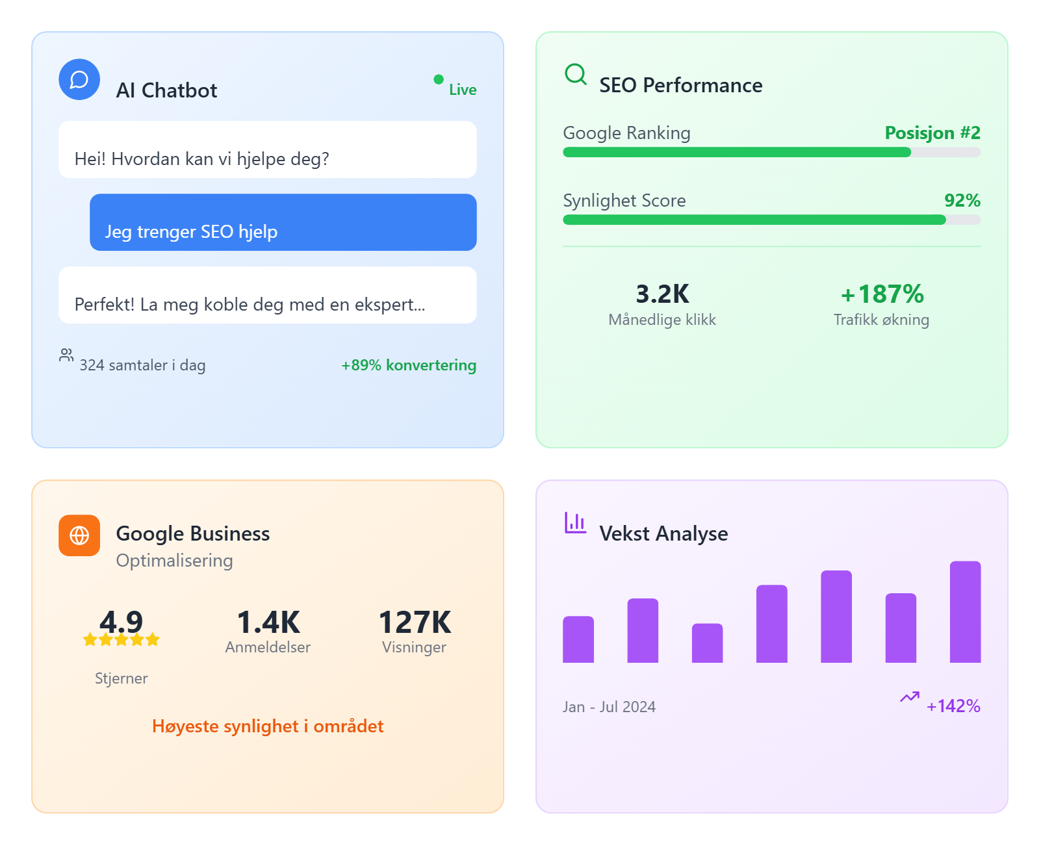Click the Google Ranking progress bar
This screenshot has width=1041, height=846.
pyautogui.click(x=772, y=152)
